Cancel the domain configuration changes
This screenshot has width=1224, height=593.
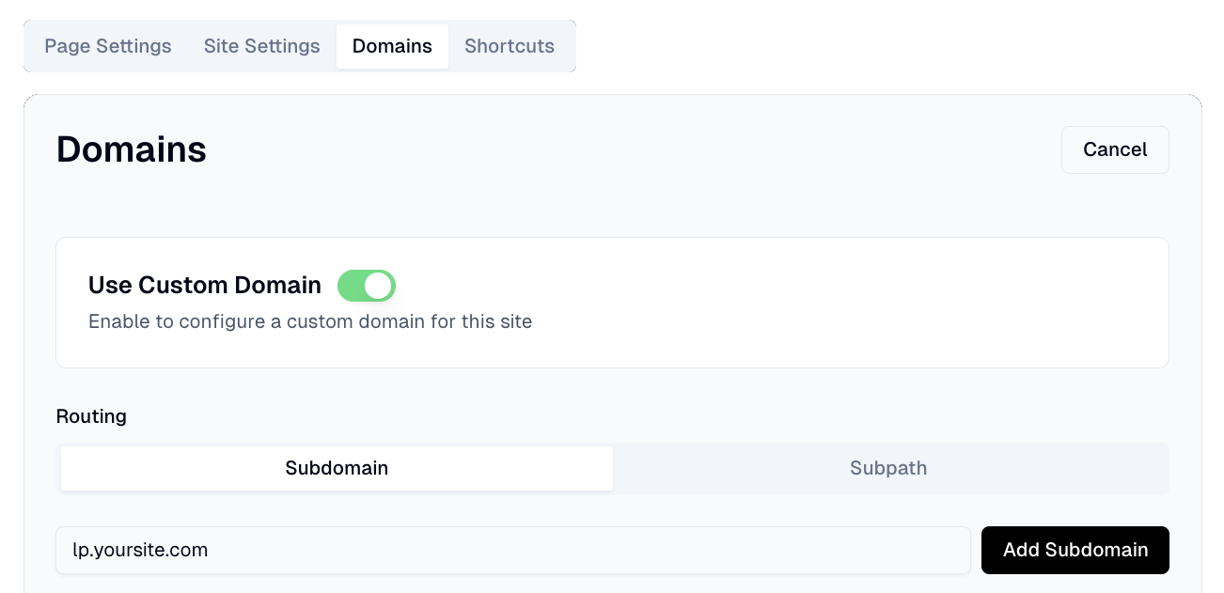1115,149
